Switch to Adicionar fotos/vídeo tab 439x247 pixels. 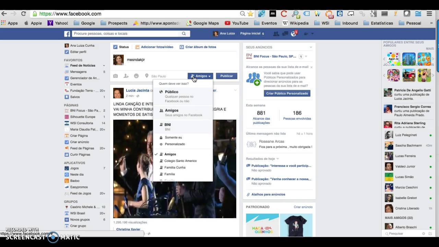(154, 47)
